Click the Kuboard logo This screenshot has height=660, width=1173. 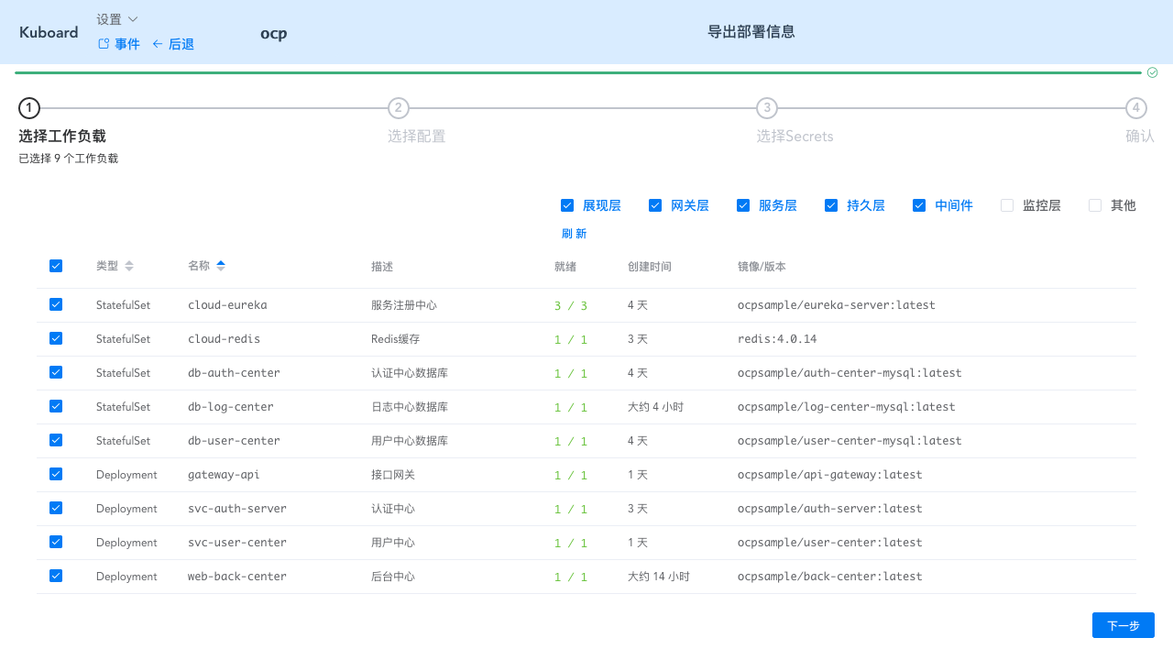tap(49, 32)
